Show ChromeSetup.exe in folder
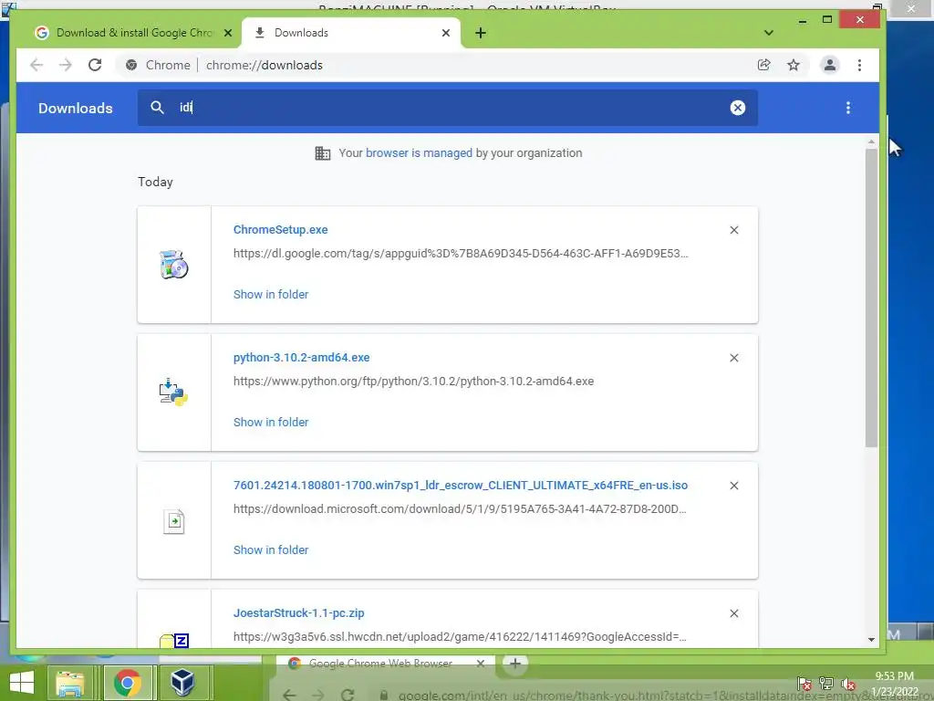The height and width of the screenshot is (701, 934). click(271, 295)
